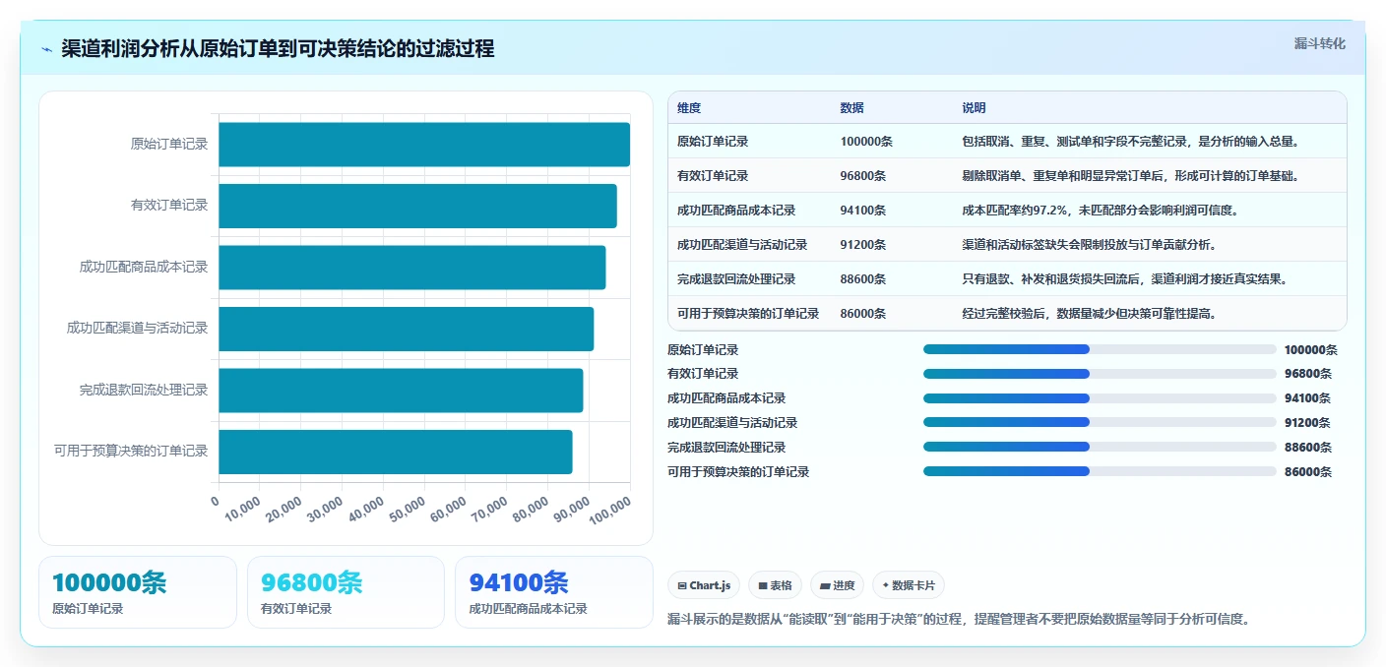The width and height of the screenshot is (1386, 667).
Task: Click the 说明 table column header
Action: coord(974,108)
